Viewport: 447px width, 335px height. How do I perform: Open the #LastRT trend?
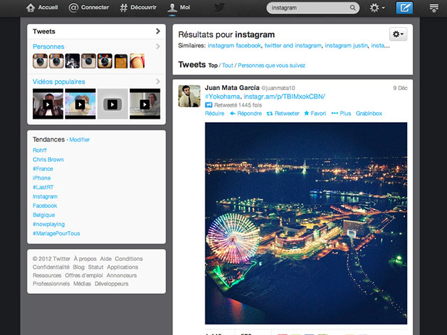click(x=43, y=187)
